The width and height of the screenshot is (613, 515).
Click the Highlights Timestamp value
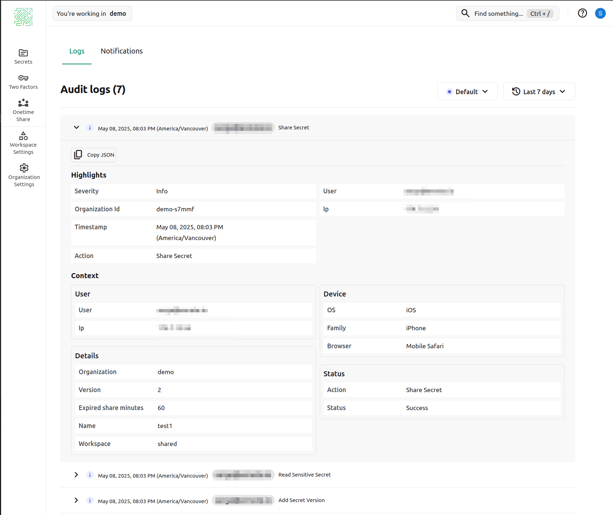pyautogui.click(x=190, y=233)
